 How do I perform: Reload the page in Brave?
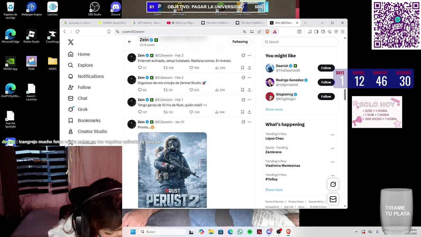[78, 32]
